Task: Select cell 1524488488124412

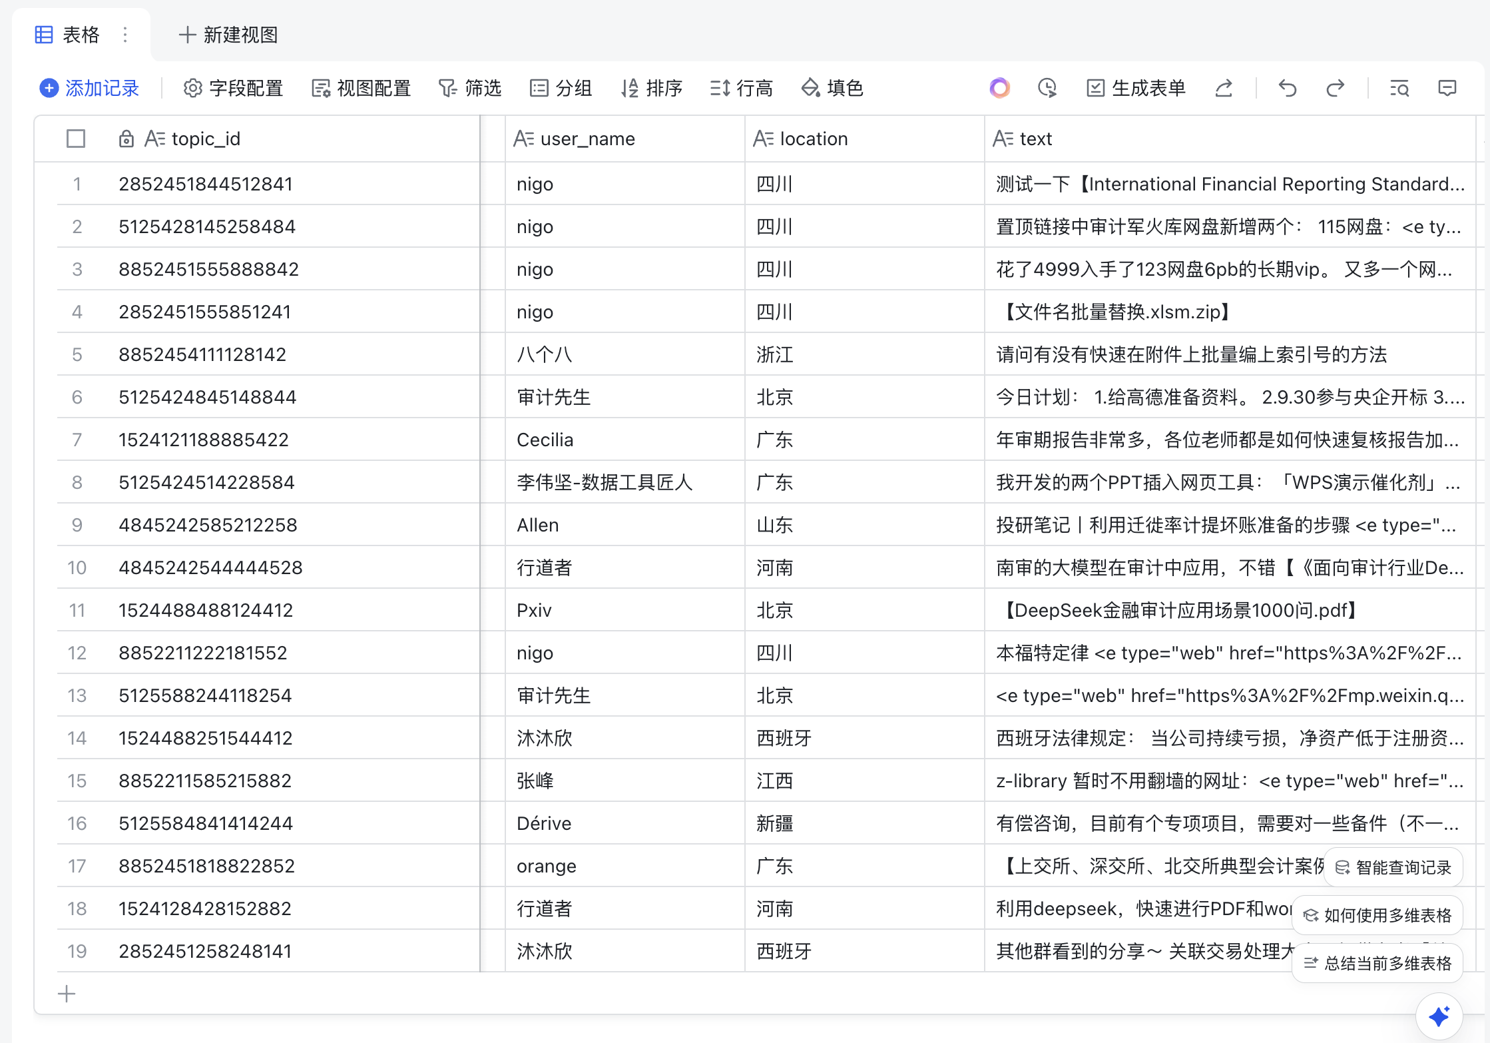Action: click(x=293, y=610)
